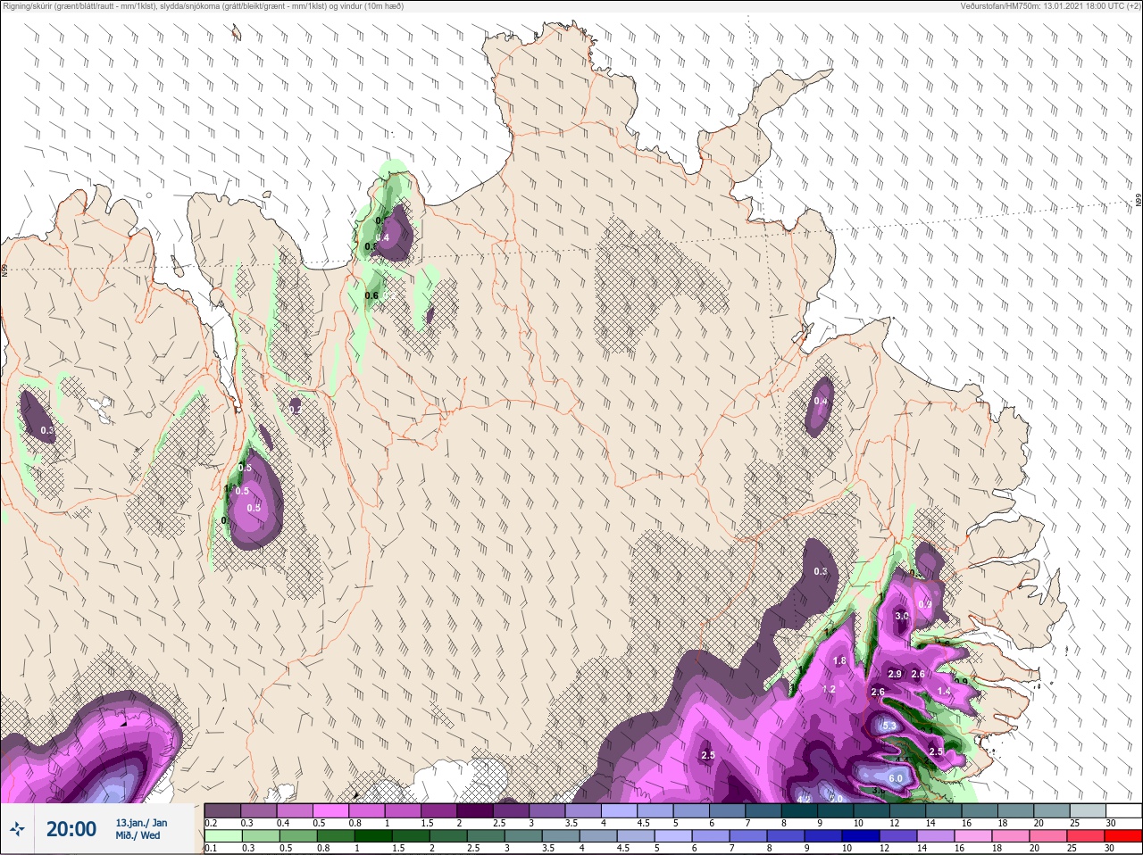Image resolution: width=1143 pixels, height=855 pixels.
Task: Click the N99 latitude label on the left edge
Action: pos(4,270)
